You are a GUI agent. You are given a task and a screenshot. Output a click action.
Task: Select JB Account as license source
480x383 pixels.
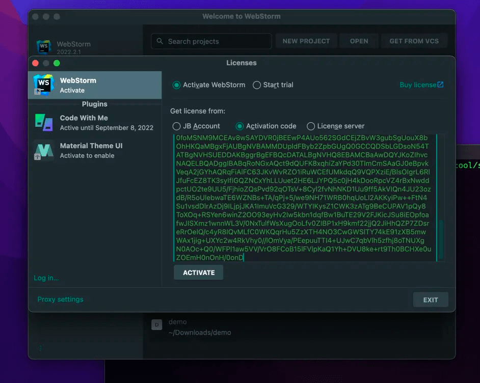pyautogui.click(x=176, y=126)
